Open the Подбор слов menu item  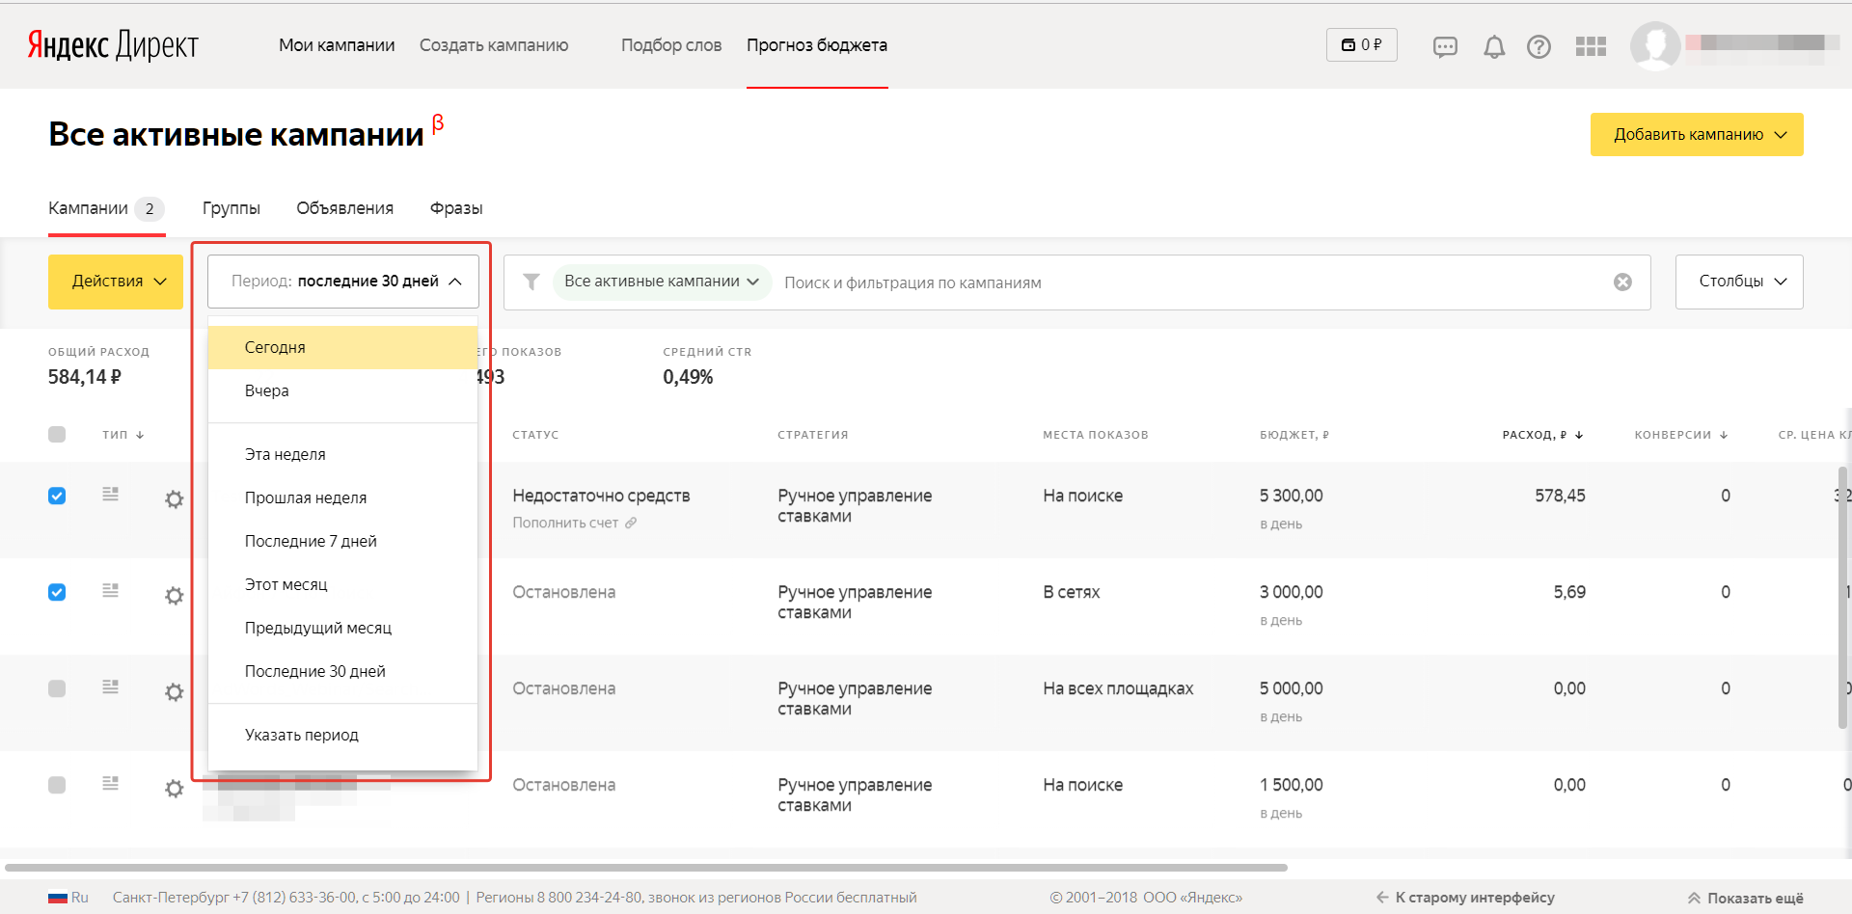(670, 44)
